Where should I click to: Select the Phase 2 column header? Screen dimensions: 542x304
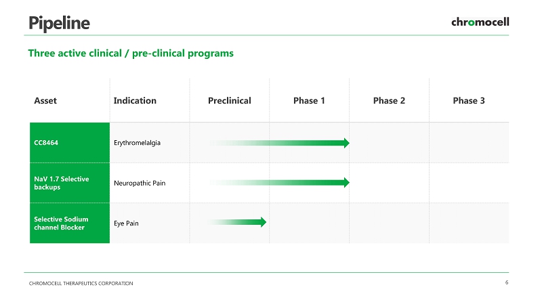coord(389,101)
